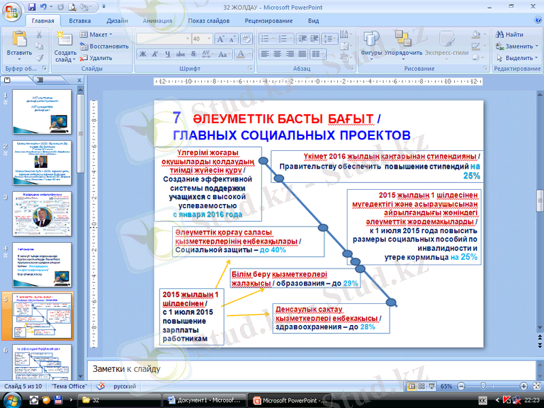Viewport: 544px width, 408px height.
Task: Toggle underline (Ч) formatting
Action: click(168, 54)
